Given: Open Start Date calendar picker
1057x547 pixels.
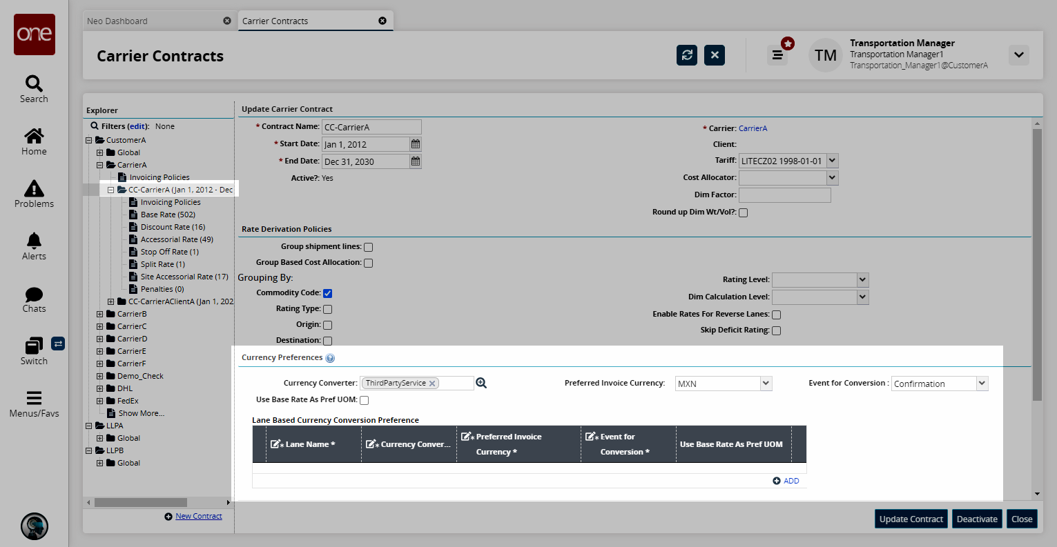Looking at the screenshot, I should (416, 144).
